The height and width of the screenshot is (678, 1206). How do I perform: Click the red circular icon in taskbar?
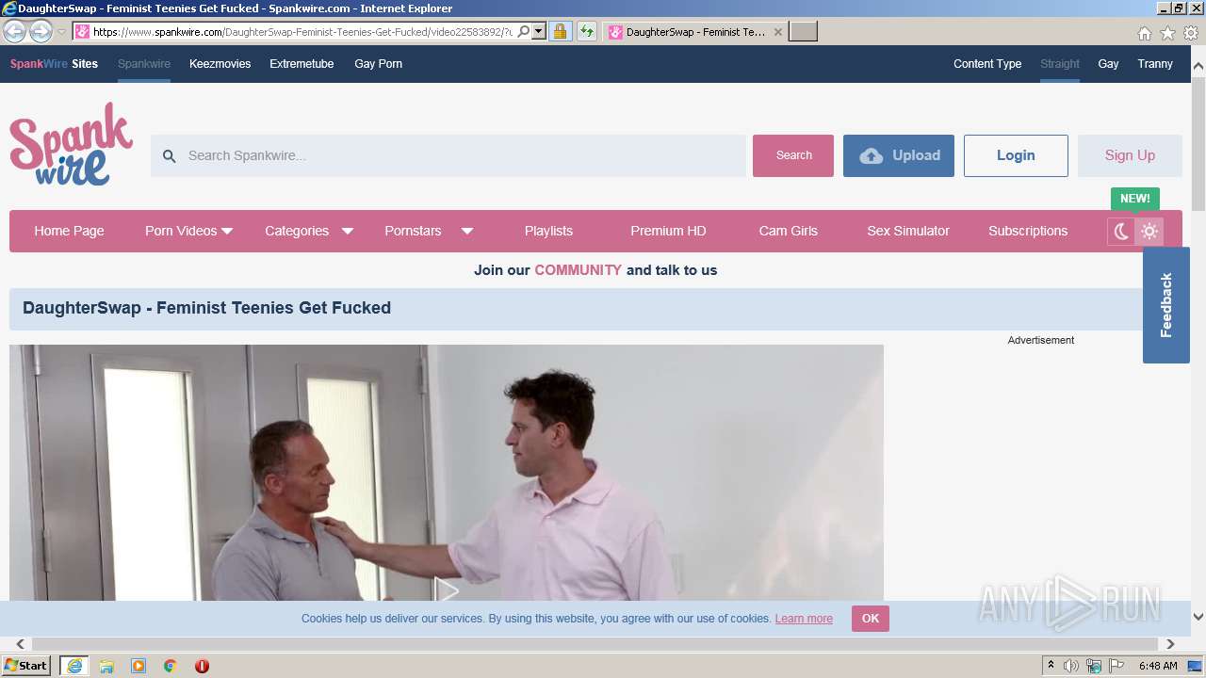pyautogui.click(x=202, y=666)
